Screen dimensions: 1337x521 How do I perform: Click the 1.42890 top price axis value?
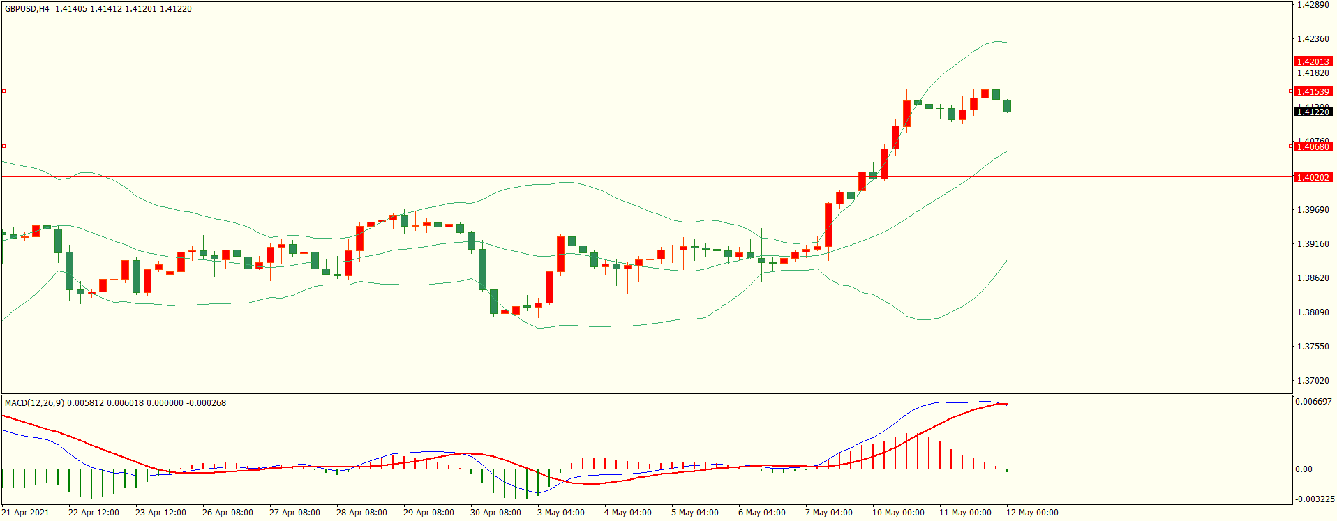pos(1313,5)
